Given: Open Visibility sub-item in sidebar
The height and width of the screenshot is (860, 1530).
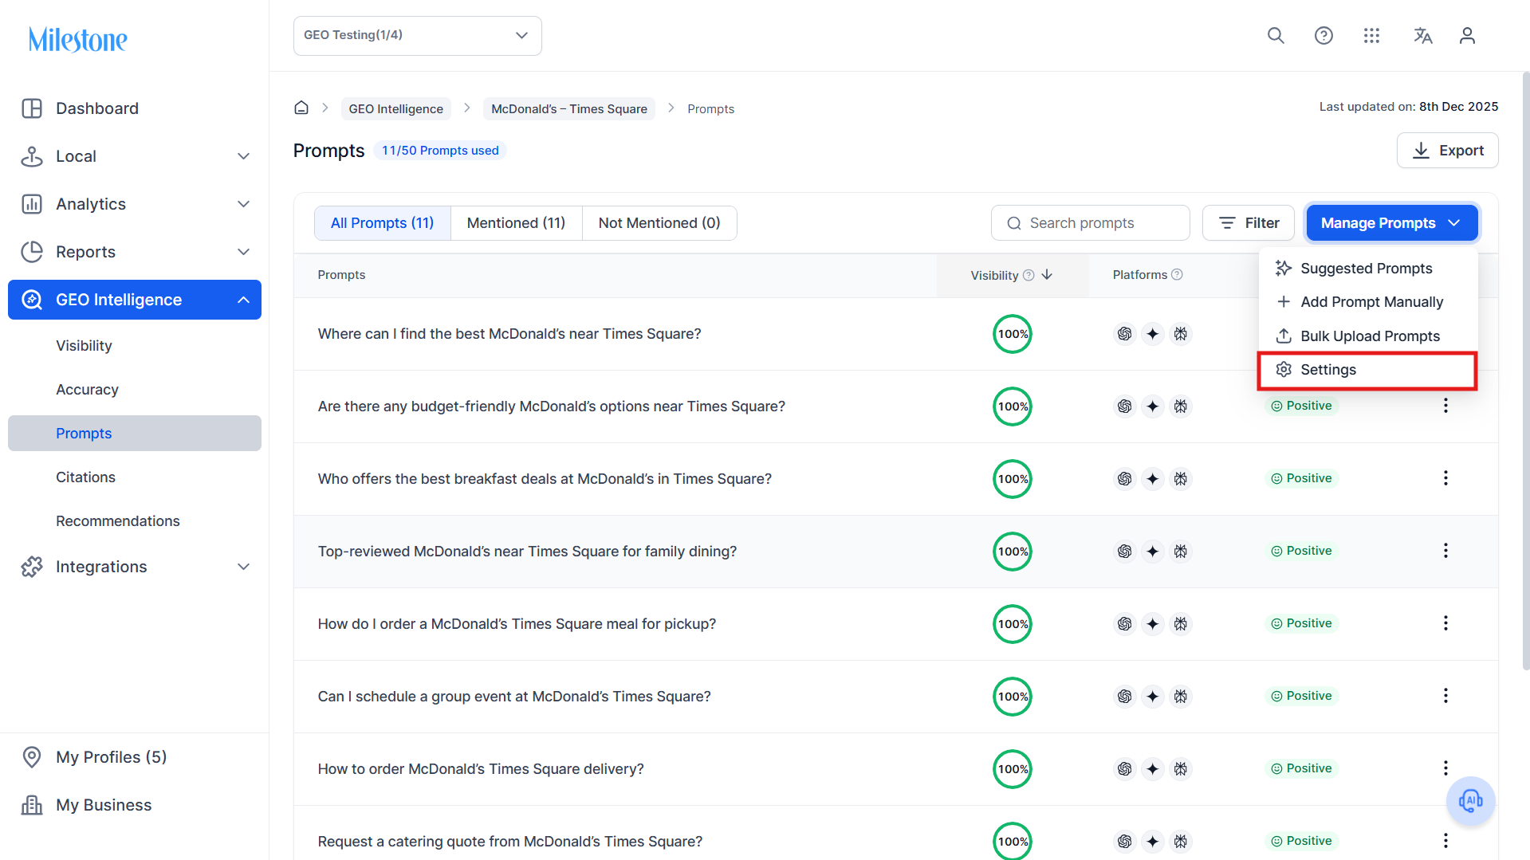Looking at the screenshot, I should click(x=135, y=346).
